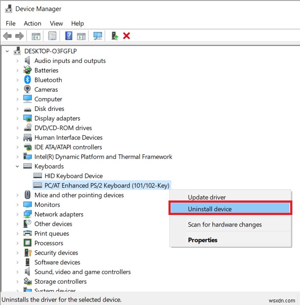Select the Security devices label
300x305 pixels.
pos(56,253)
